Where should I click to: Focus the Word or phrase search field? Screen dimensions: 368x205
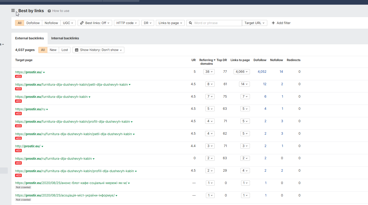pyautogui.click(x=217, y=23)
